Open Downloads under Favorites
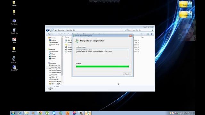This screenshot has height=115, width=205. pos(55,42)
